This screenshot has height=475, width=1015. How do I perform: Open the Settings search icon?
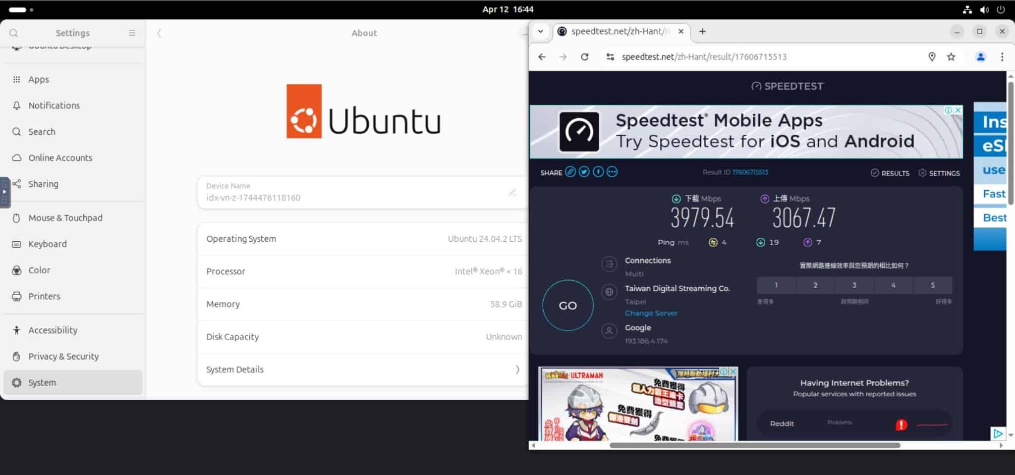pyautogui.click(x=14, y=33)
